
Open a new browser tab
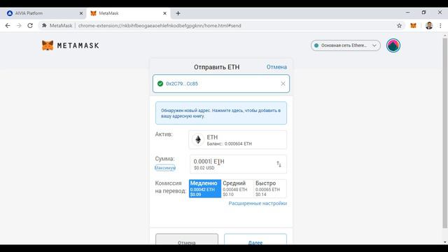(178, 13)
